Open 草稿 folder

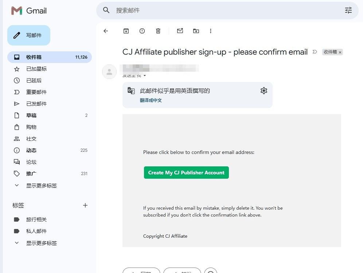[x=50, y=115]
